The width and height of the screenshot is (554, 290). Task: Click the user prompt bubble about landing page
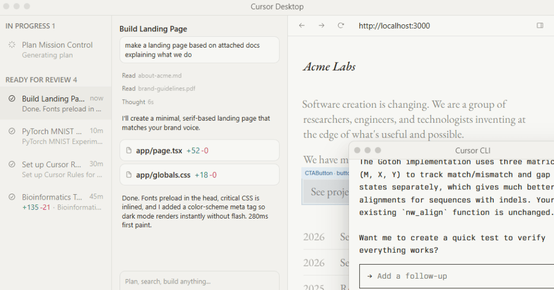199,50
